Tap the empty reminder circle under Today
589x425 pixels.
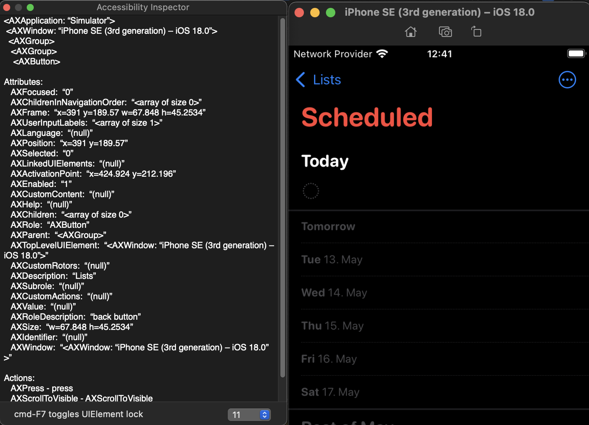click(311, 191)
